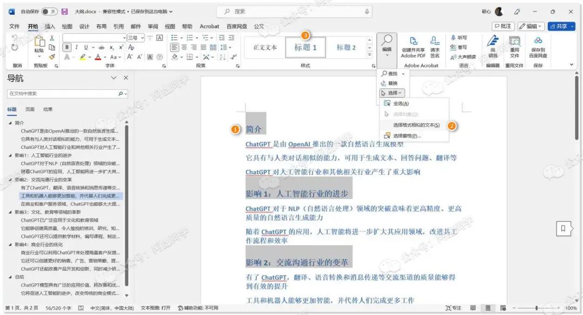Click the red font color swatch button
The width and height of the screenshot is (583, 315).
[97, 57]
